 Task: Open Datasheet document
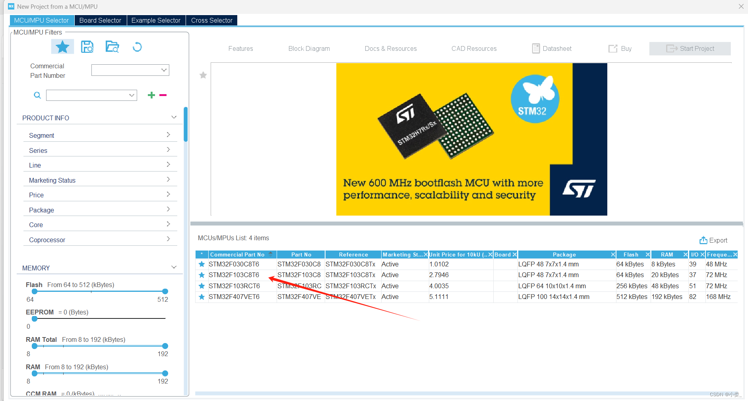click(552, 48)
